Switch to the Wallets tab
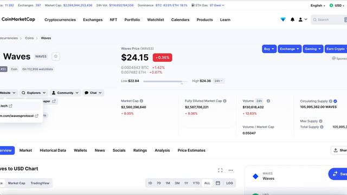The width and height of the screenshot is (347, 195). [x=80, y=151]
